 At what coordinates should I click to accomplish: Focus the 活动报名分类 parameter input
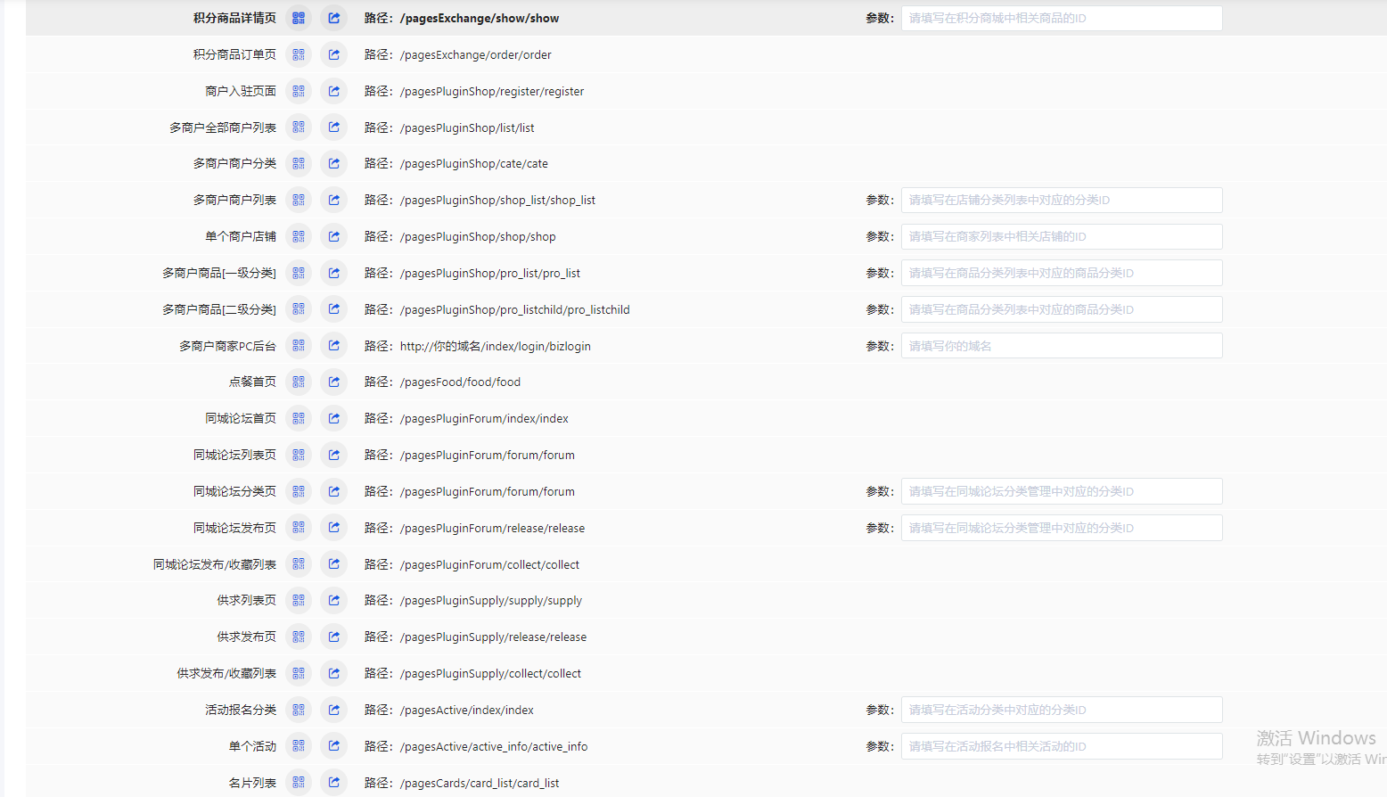click(1061, 710)
